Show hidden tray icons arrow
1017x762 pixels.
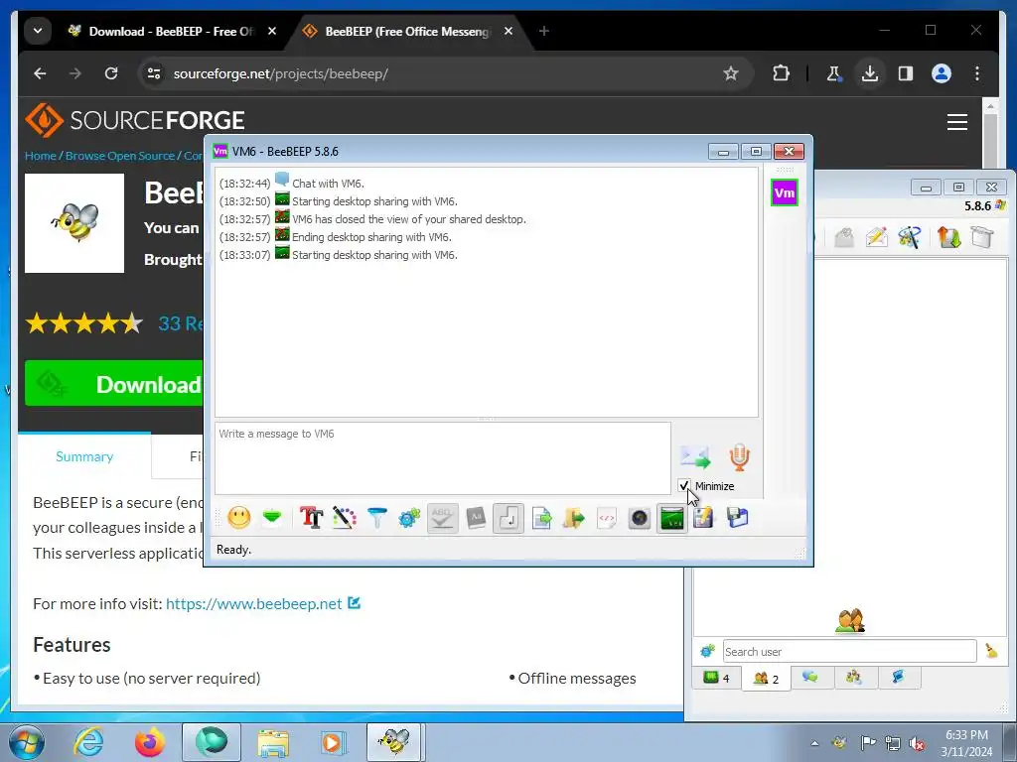(814, 743)
